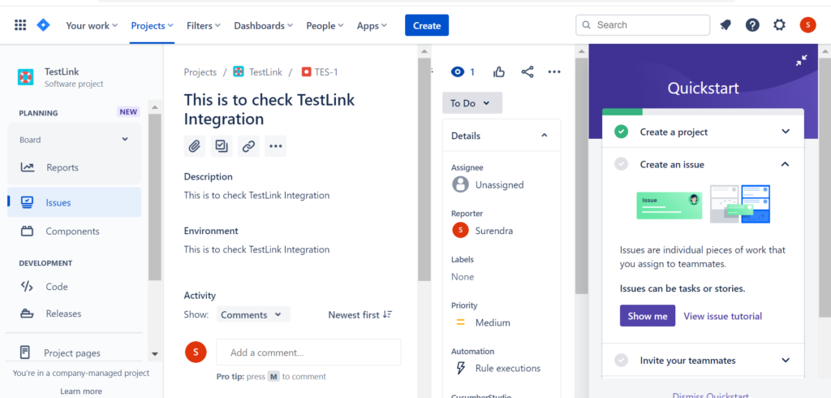Click the blue Create button
This screenshot has height=398, width=831.
tap(426, 25)
